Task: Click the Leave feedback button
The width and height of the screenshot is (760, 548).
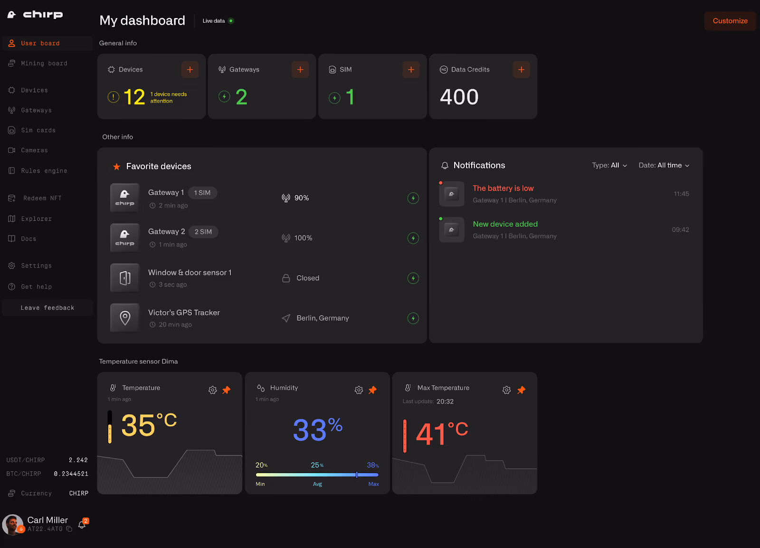Action: (x=47, y=308)
